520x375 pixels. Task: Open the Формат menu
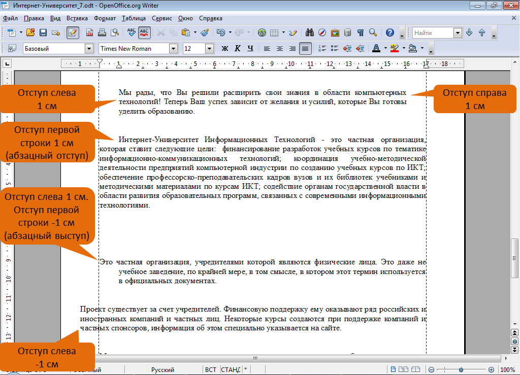(105, 18)
